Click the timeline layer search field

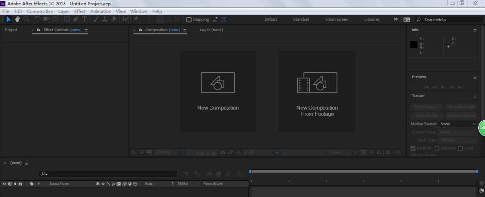tap(108, 174)
